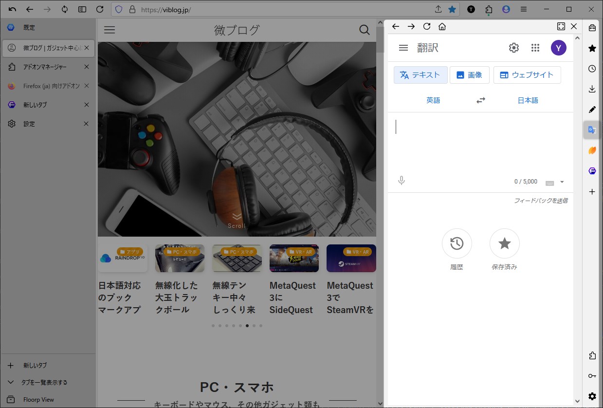Open bookmarks panel via star icon in Floorp sidebar
Screen dimensions: 603x408
click(x=592, y=48)
